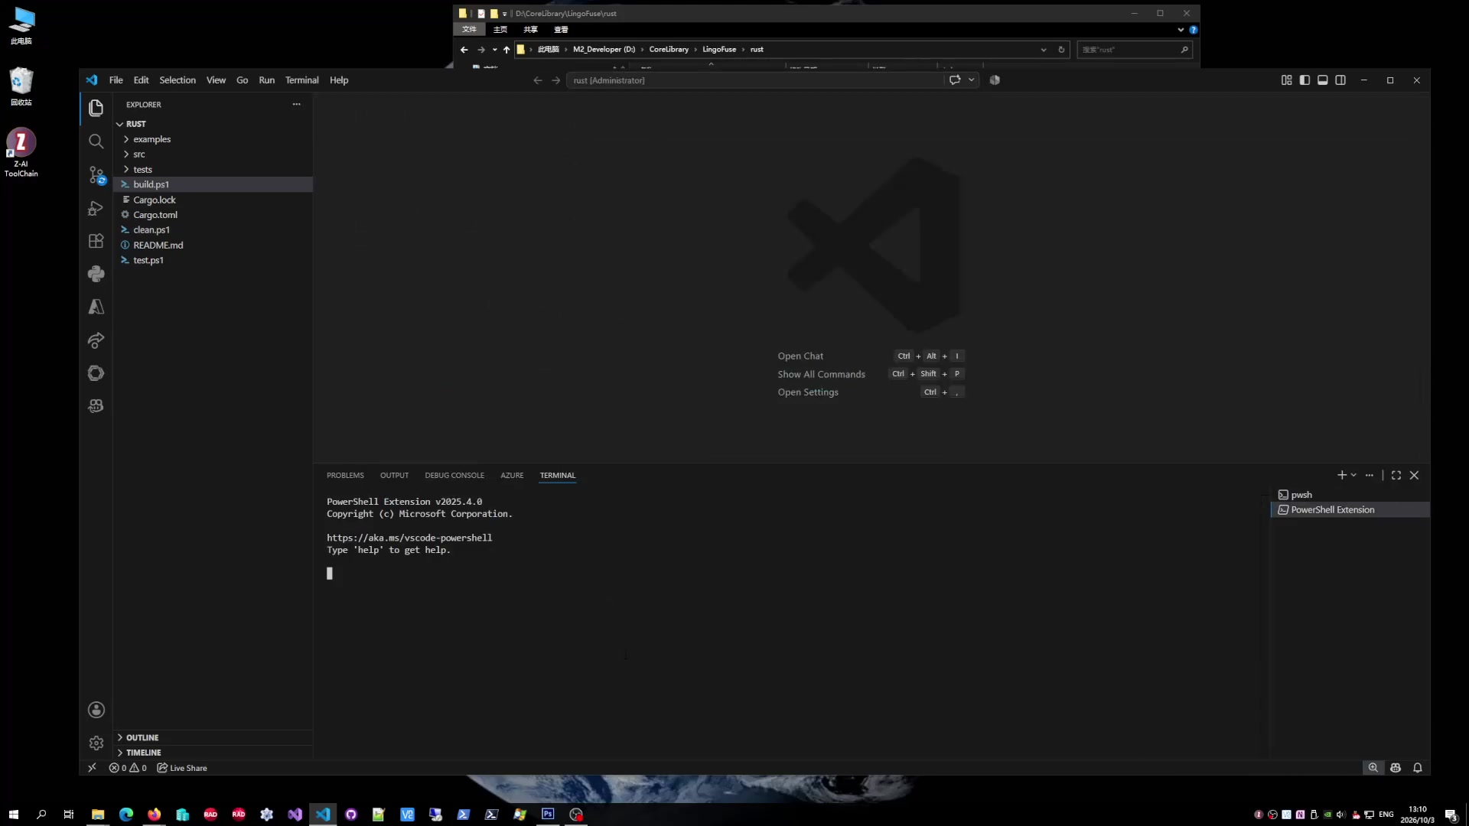Viewport: 1469px width, 826px height.
Task: Open the Run and Debug view
Action: click(x=96, y=208)
